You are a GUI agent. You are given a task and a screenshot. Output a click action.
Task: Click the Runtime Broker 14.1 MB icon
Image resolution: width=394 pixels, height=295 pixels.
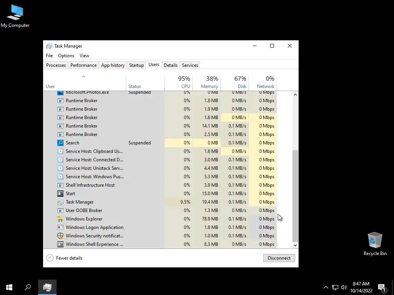pyautogui.click(x=60, y=126)
